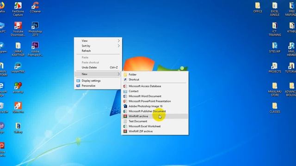Select the Bloxstop desktop icon
Viewport: 296px width, 166px height.
pyautogui.click(x=18, y=88)
